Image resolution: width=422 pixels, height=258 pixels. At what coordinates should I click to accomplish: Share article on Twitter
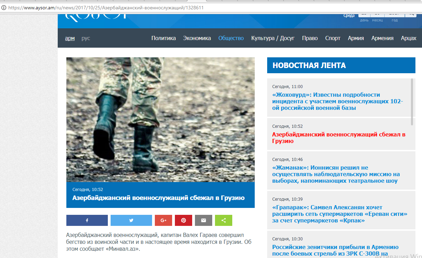point(131,220)
